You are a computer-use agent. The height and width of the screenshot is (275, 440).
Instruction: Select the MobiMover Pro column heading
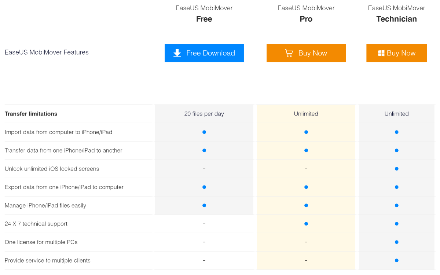click(306, 19)
